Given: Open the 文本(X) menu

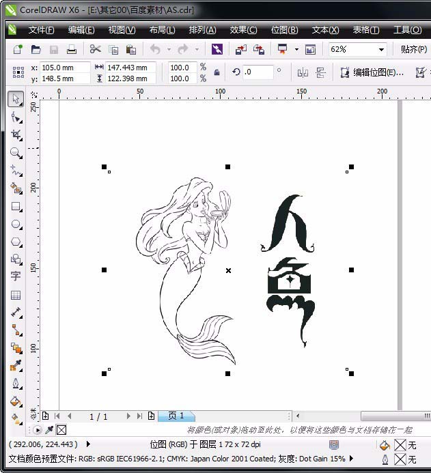Looking at the screenshot, I should tap(325, 30).
